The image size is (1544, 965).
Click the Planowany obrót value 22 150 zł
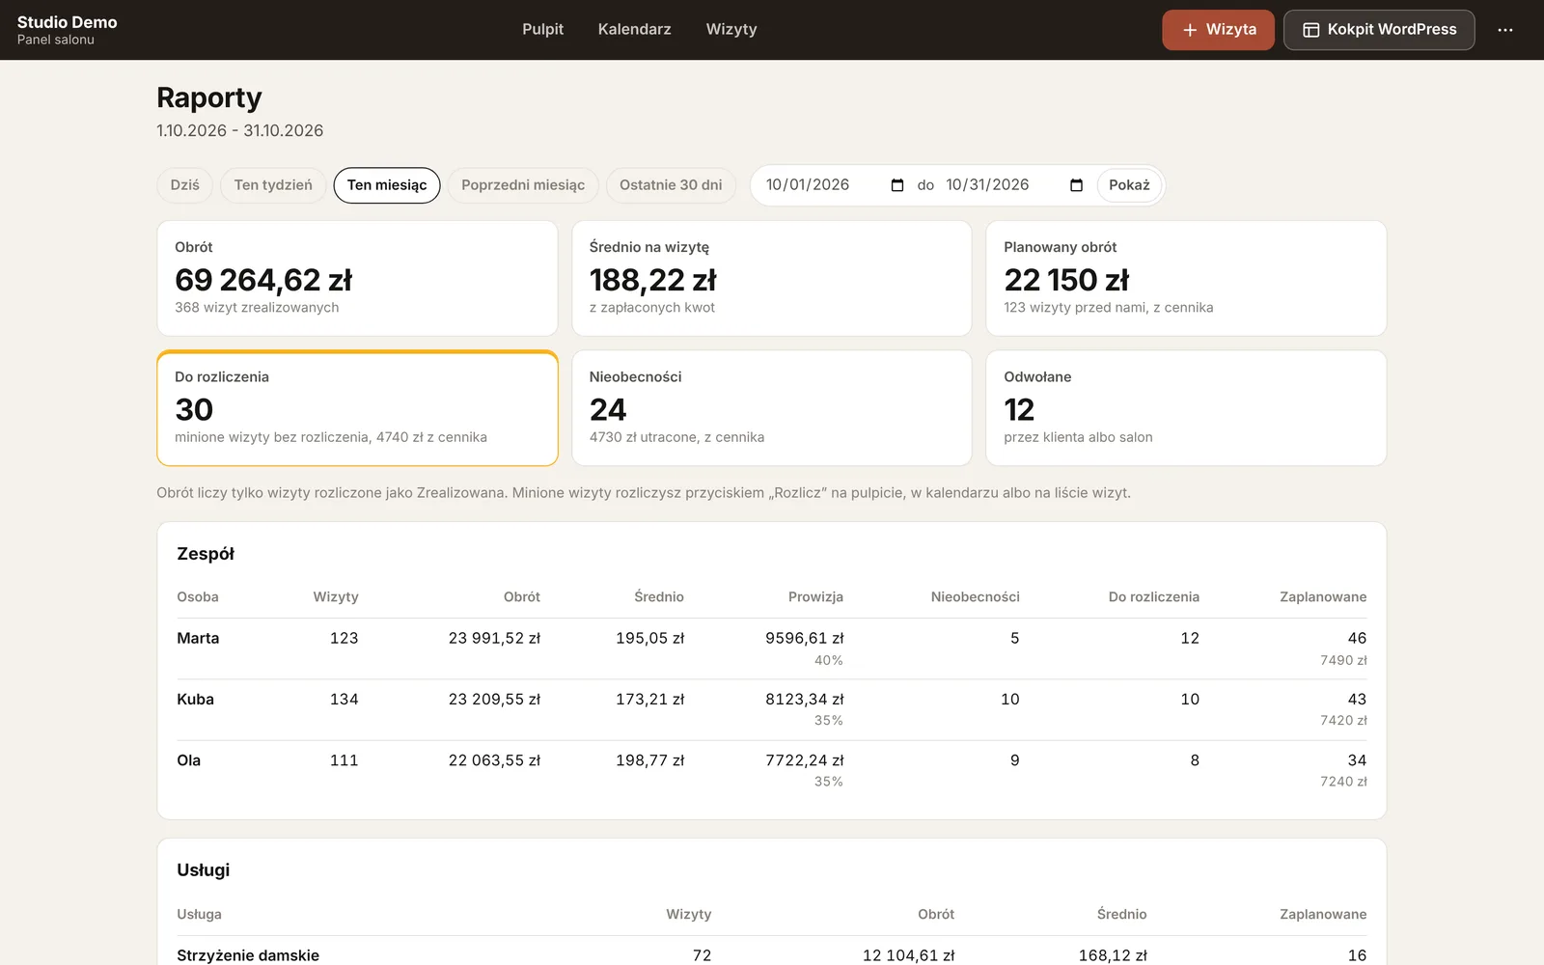point(1066,280)
